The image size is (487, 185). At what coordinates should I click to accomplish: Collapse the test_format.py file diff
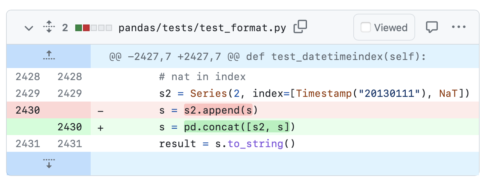pos(29,28)
